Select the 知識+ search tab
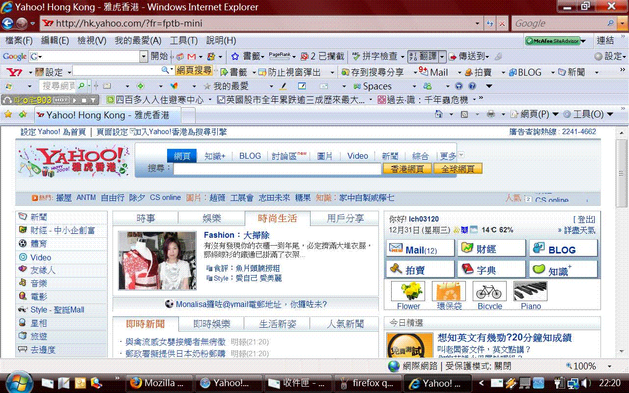The image size is (629, 393). tap(215, 156)
